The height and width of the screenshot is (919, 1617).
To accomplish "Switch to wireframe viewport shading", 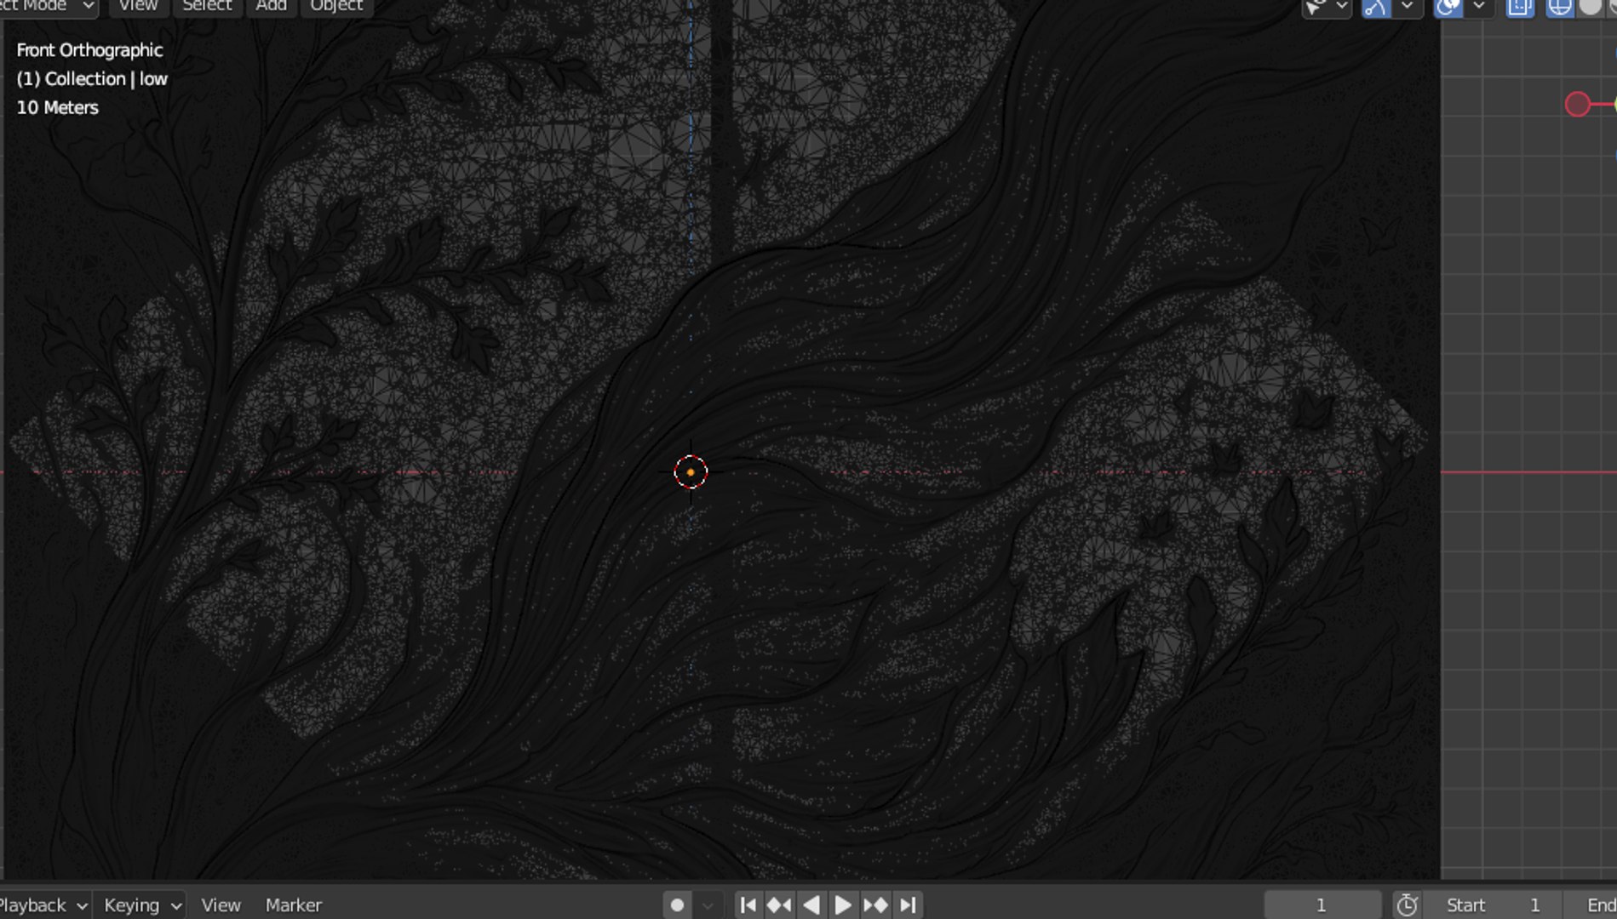I will [1560, 7].
